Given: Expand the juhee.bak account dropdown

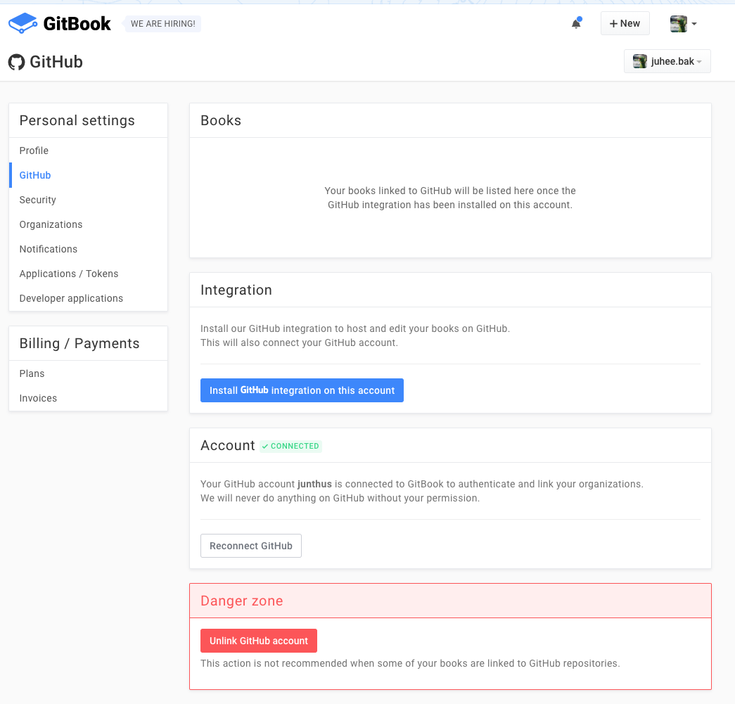Looking at the screenshot, I should pyautogui.click(x=667, y=61).
